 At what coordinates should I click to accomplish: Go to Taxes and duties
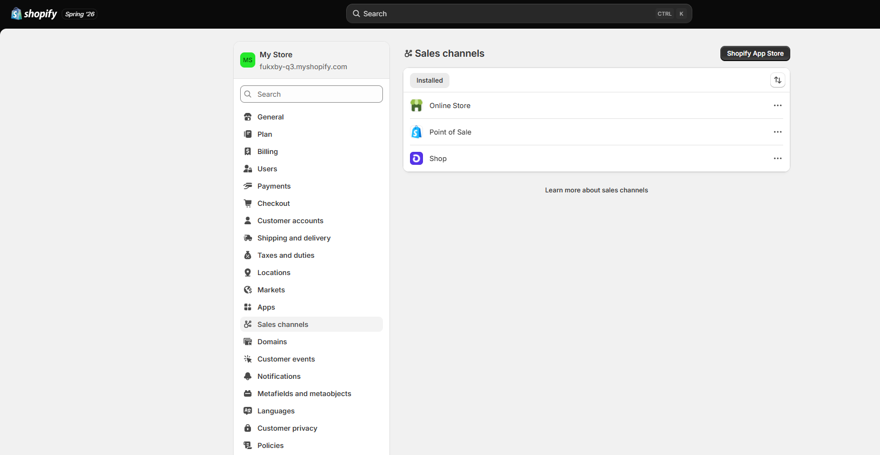[x=312, y=255]
